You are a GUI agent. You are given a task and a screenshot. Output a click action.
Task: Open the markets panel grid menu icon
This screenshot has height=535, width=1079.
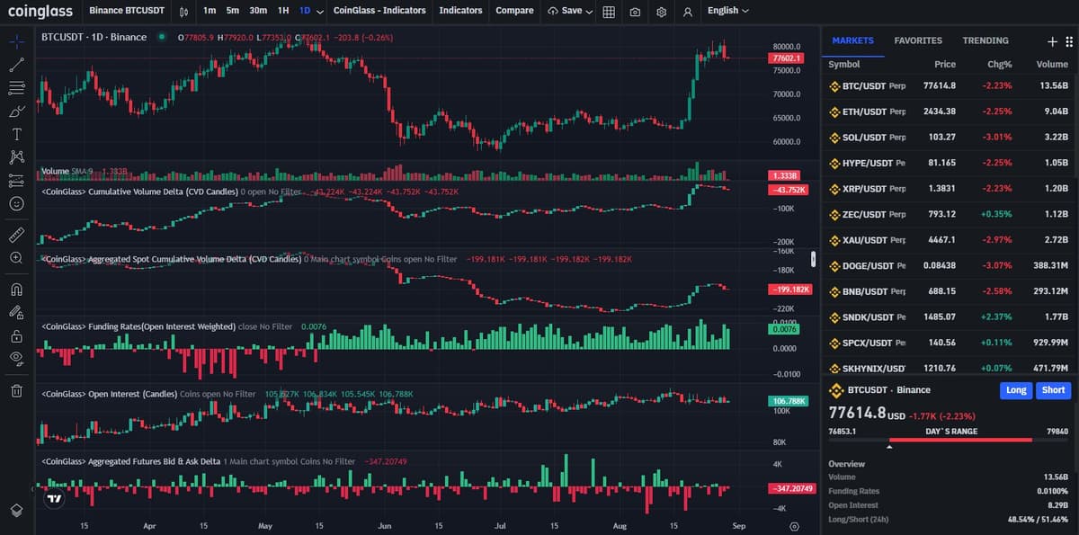point(1068,41)
